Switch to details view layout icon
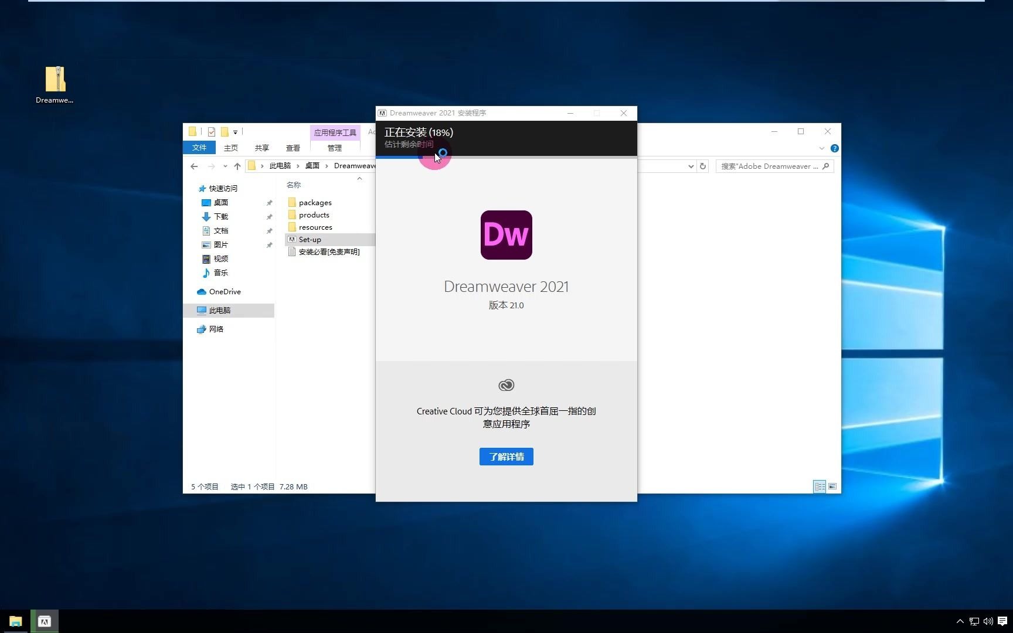Image resolution: width=1013 pixels, height=633 pixels. (x=820, y=486)
